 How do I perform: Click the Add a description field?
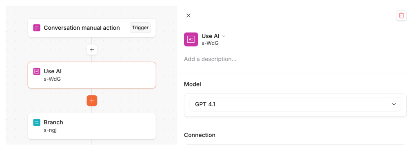coord(210,59)
